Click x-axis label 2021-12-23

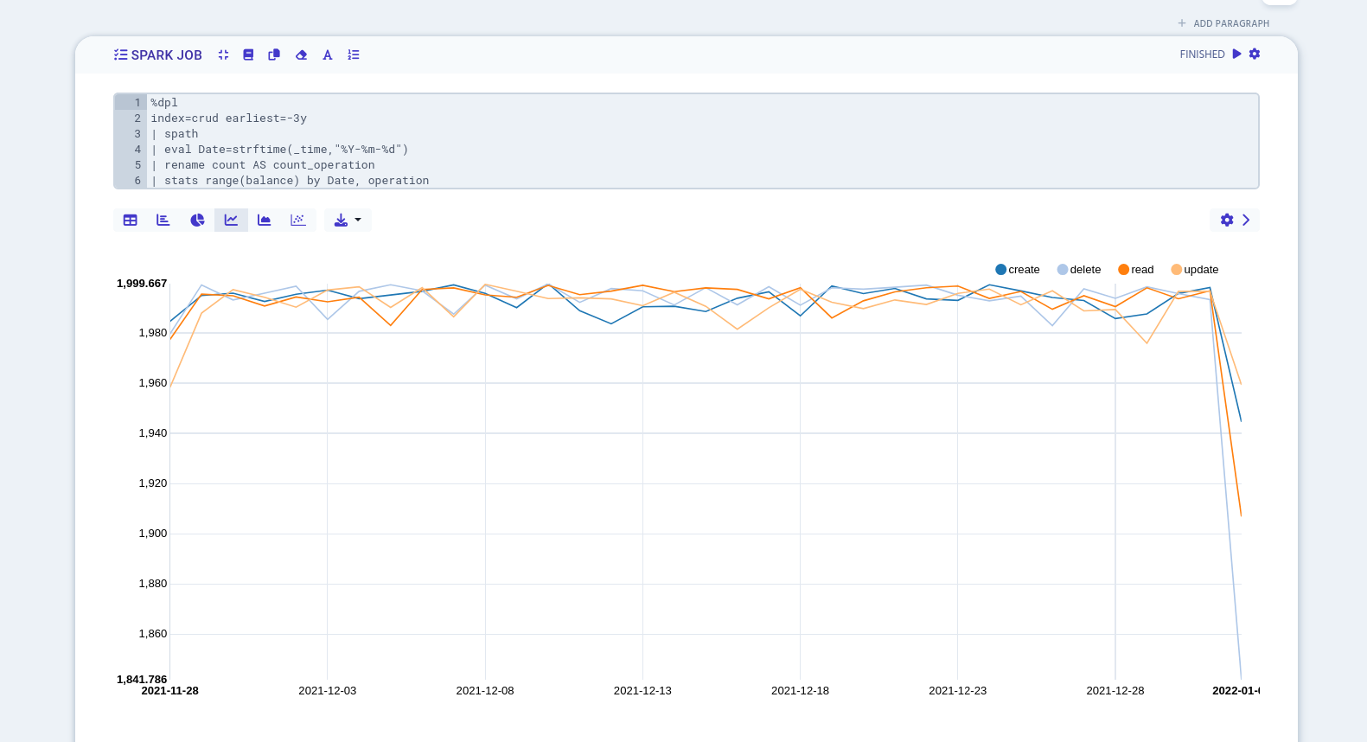tap(957, 691)
